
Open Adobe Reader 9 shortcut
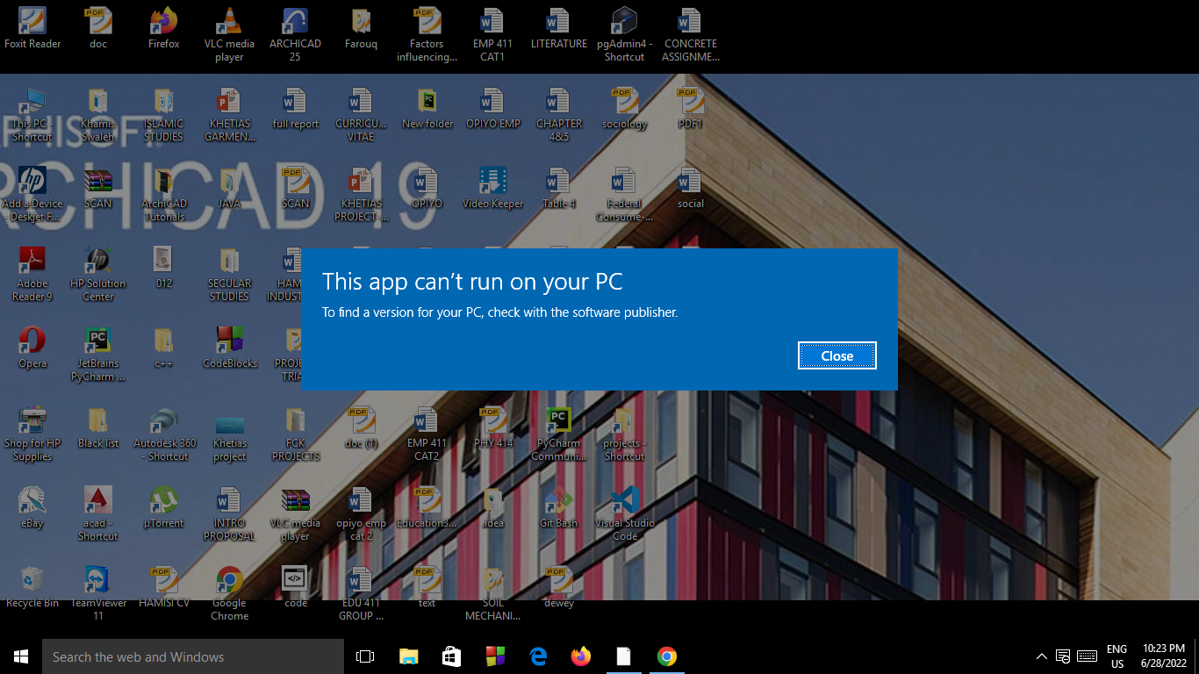pos(32,275)
